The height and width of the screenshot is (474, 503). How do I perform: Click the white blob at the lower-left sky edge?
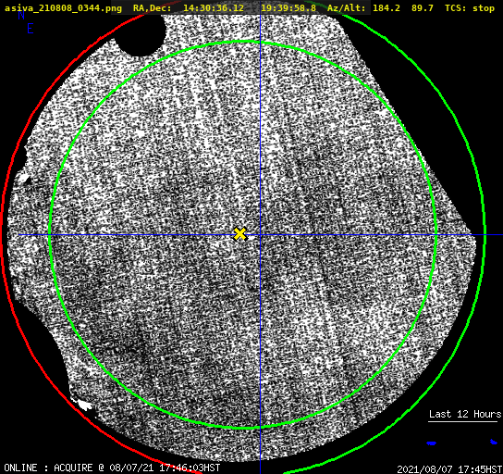pos(84,405)
